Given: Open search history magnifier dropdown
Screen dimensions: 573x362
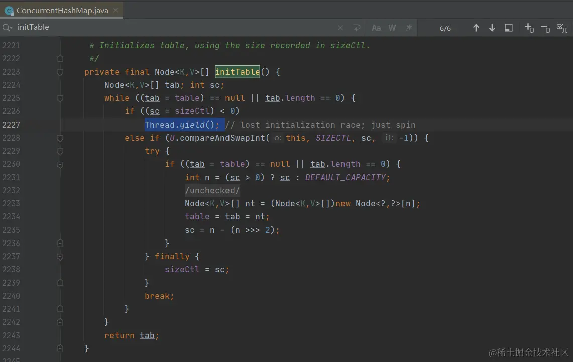Looking at the screenshot, I should [8, 28].
